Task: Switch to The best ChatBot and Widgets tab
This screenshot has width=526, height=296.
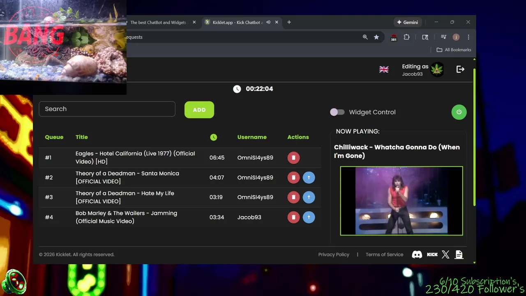Action: (x=158, y=22)
